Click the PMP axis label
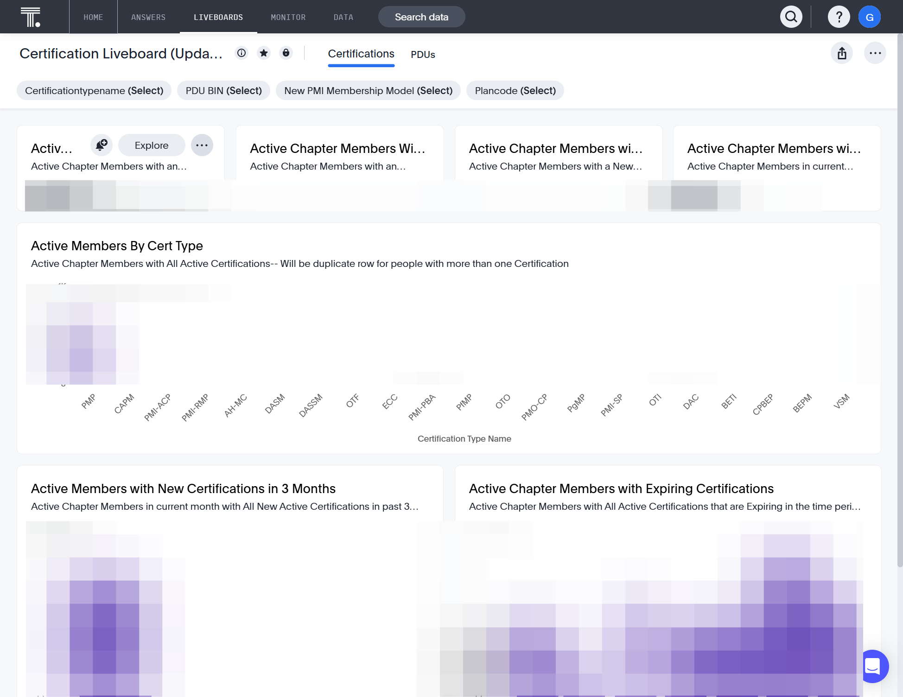Image resolution: width=903 pixels, height=697 pixels. [x=89, y=401]
